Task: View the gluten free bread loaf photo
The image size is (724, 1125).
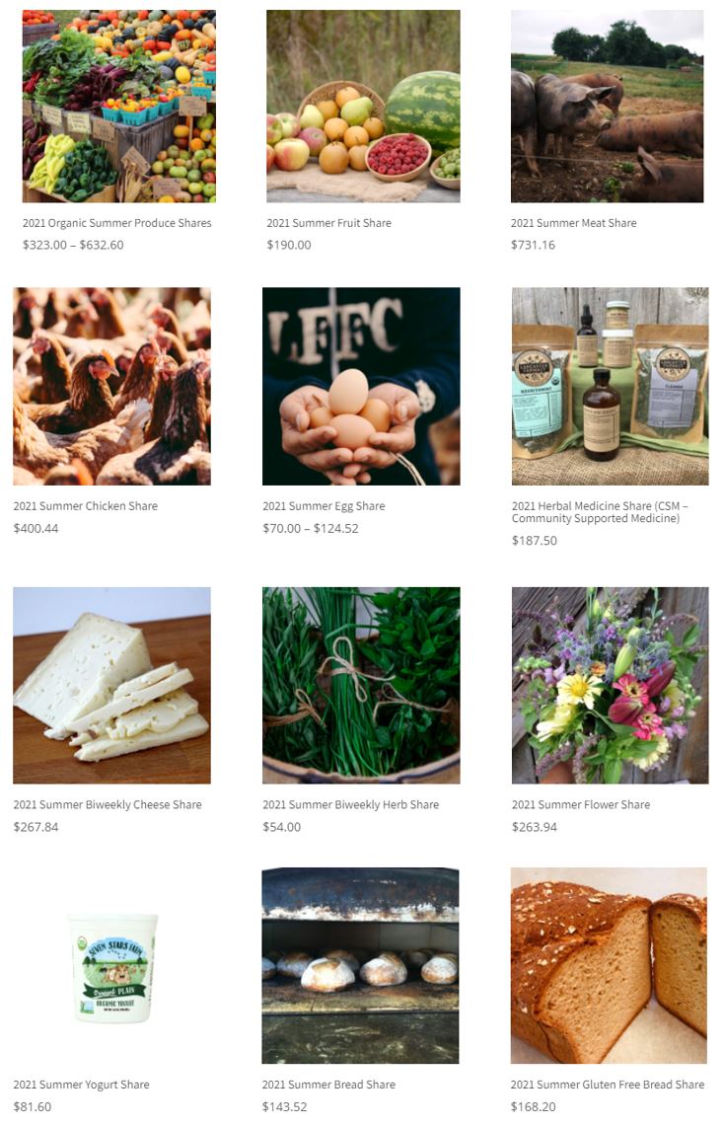Action: (x=609, y=966)
